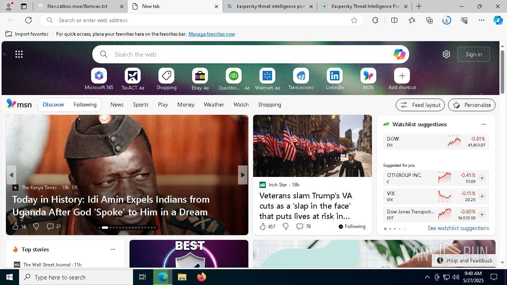Open Feed layout options
507x285 pixels.
pos(420,105)
